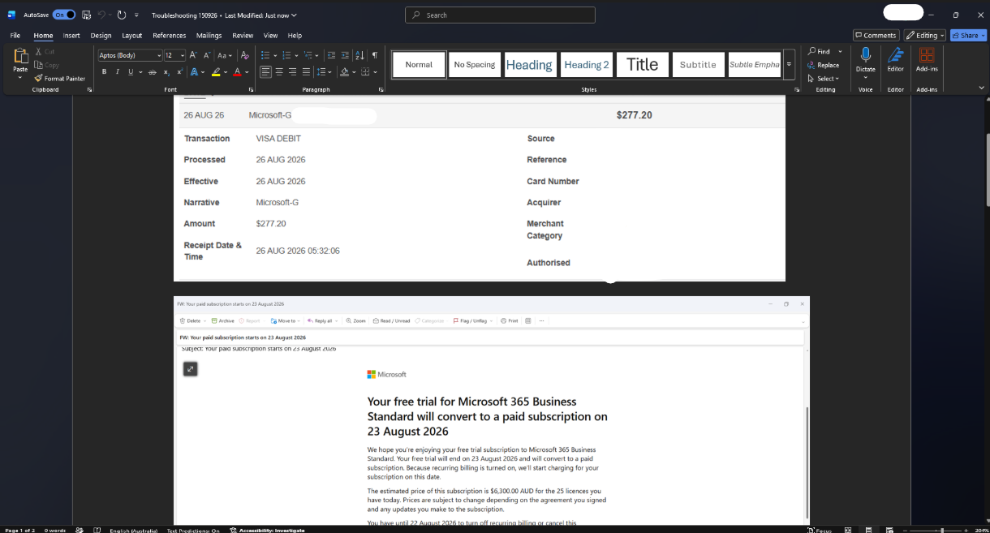Increase font size with the grow font icon
This screenshot has width=990, height=533.
(194, 55)
